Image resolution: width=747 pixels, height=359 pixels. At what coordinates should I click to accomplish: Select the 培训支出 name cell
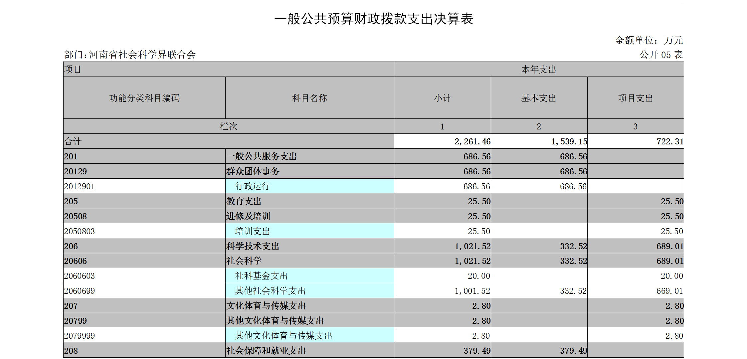coord(310,231)
